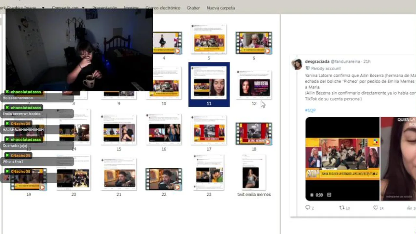The image size is (416, 234).
Task: Click the desgraciada account name
Action: point(317,61)
